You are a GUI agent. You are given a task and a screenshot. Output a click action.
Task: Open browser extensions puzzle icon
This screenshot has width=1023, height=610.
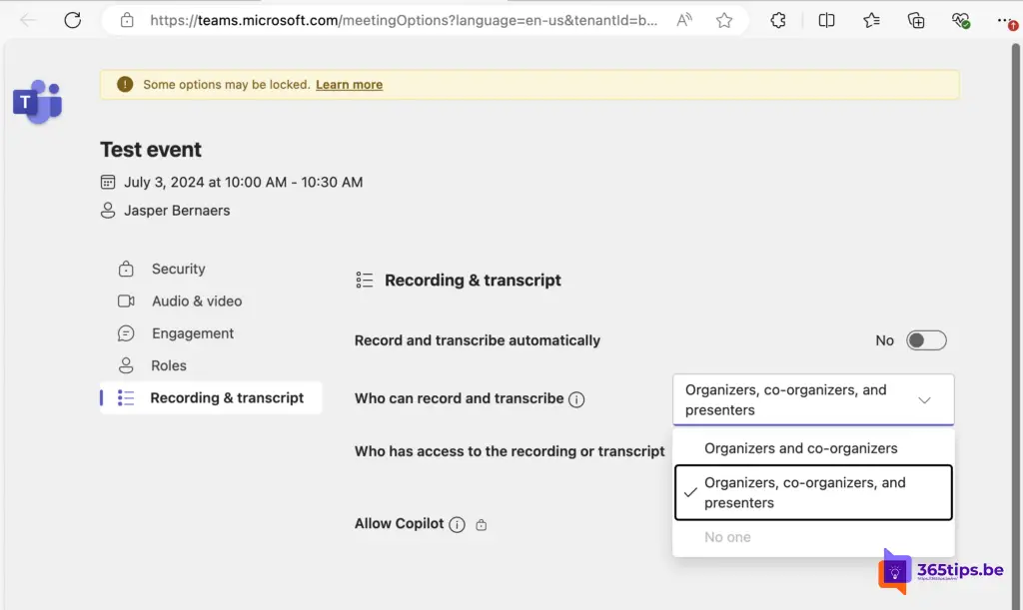point(778,20)
